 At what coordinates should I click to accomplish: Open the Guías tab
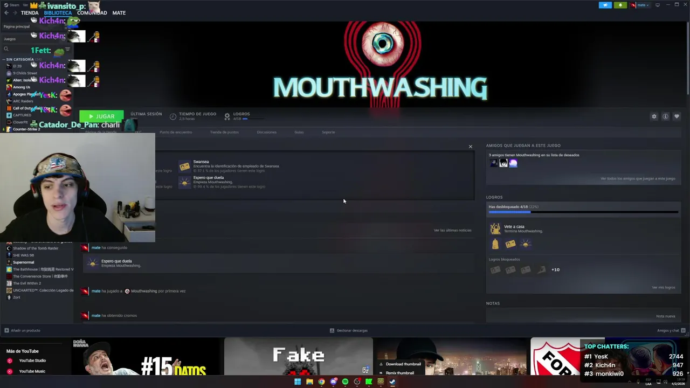tap(299, 132)
